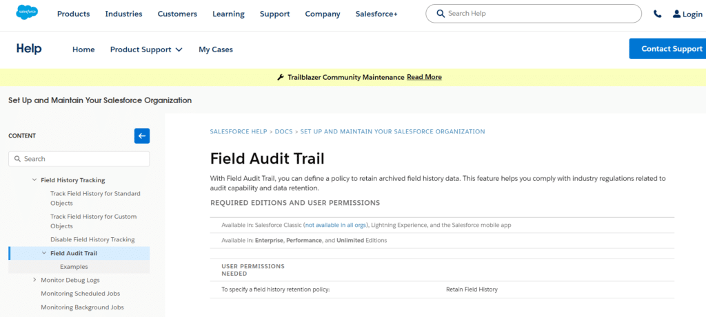Open Monitoring Background Jobs
The image size is (706, 317).
(x=83, y=307)
